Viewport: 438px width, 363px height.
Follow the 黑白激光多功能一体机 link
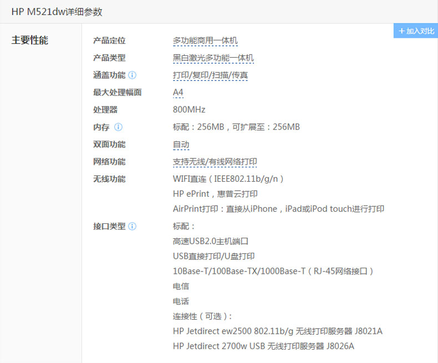213,58
